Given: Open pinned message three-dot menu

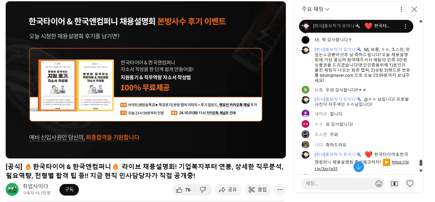Looking at the screenshot, I should pos(405,26).
